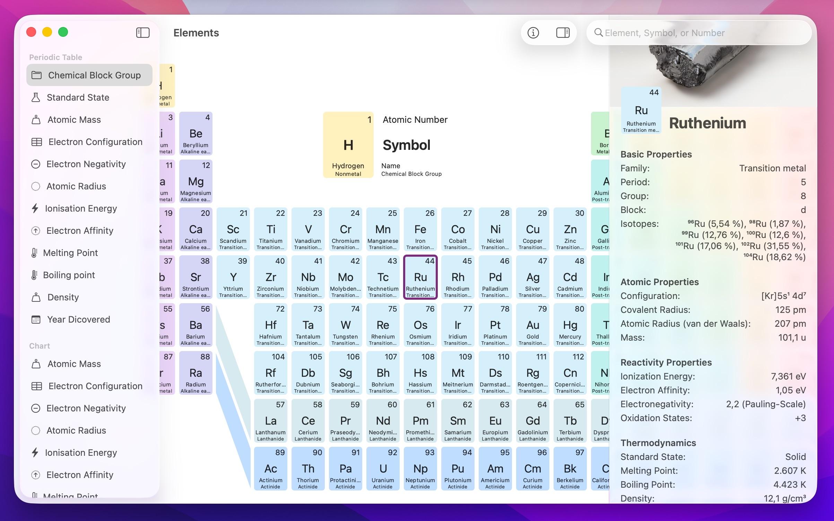
Task: Click the '7,361 eV' ionization energy value
Action: [x=788, y=376]
